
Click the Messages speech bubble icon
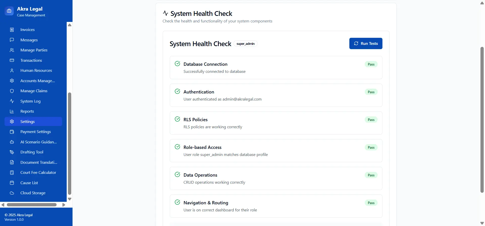(x=12, y=40)
